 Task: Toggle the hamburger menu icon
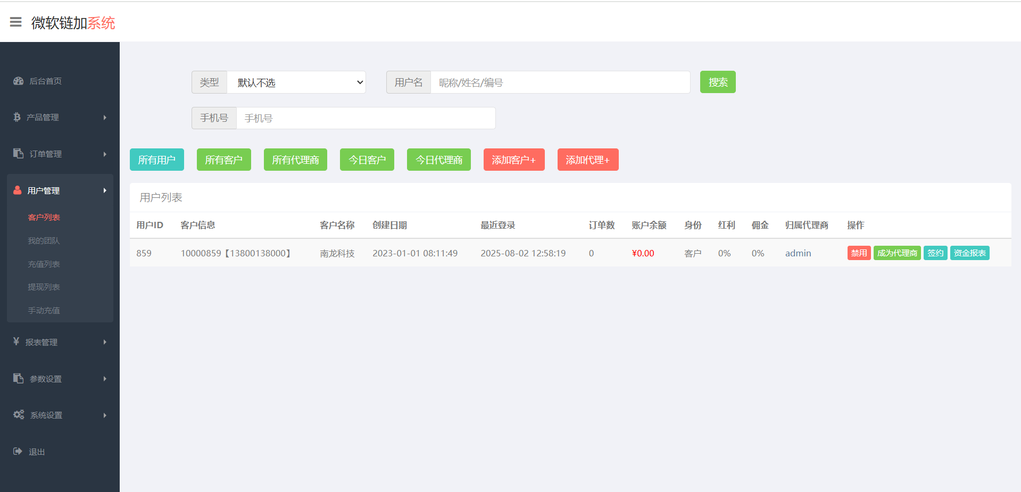tap(16, 22)
